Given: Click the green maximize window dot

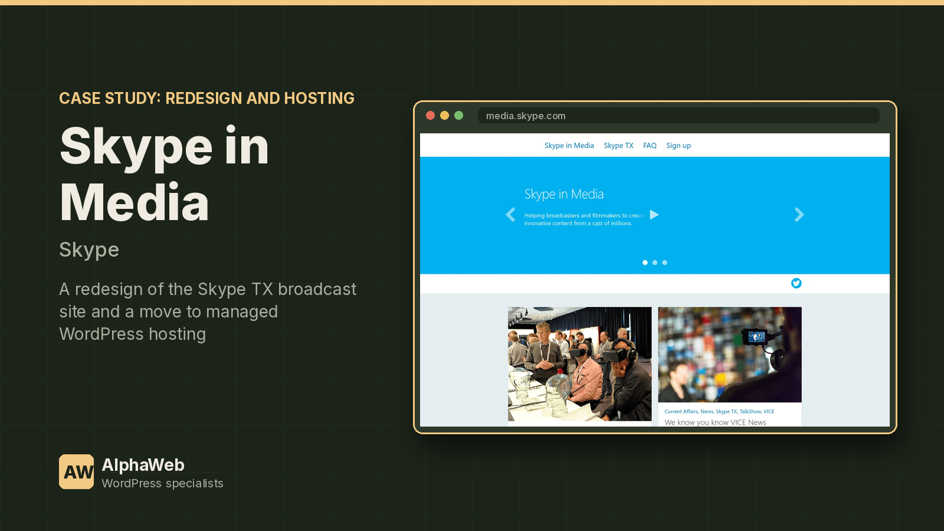Looking at the screenshot, I should pos(458,116).
